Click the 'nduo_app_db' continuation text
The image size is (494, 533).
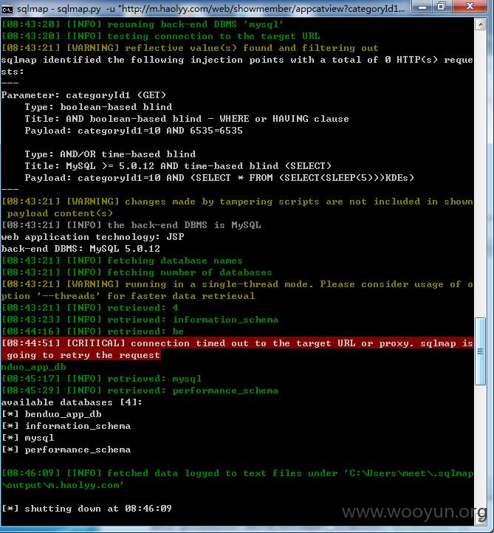(33, 367)
